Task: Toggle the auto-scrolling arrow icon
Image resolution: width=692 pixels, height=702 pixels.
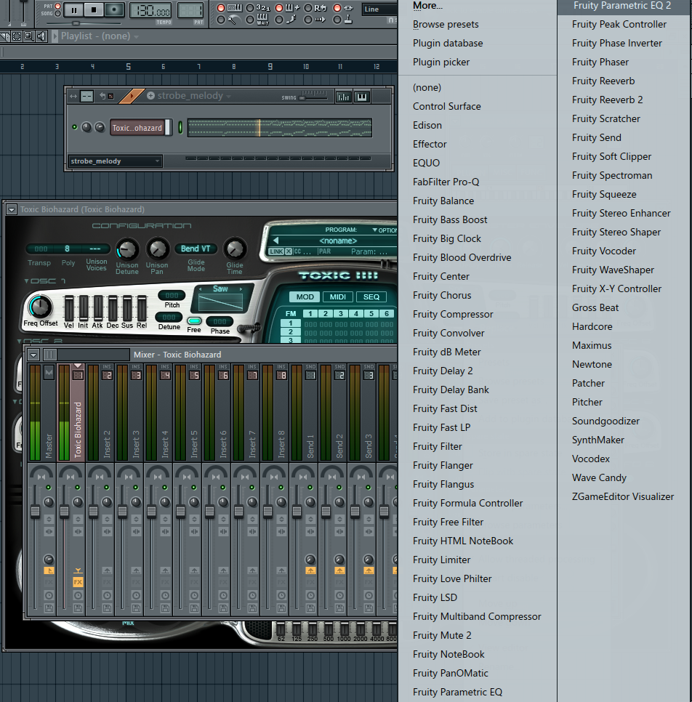Action: [321, 19]
